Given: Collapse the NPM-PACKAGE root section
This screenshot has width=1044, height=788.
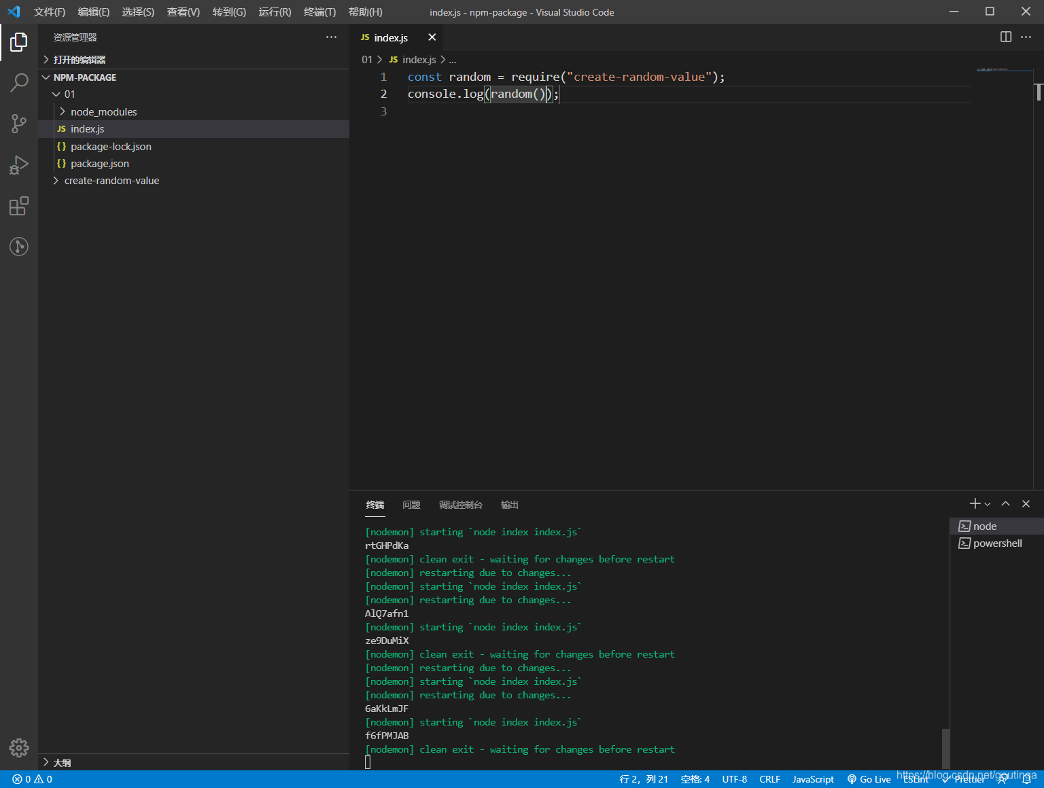Looking at the screenshot, I should coord(194,77).
